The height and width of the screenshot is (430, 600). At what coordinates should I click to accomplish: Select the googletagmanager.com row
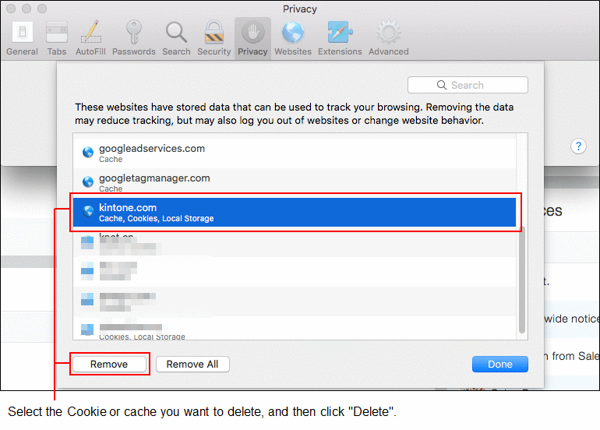pos(295,183)
